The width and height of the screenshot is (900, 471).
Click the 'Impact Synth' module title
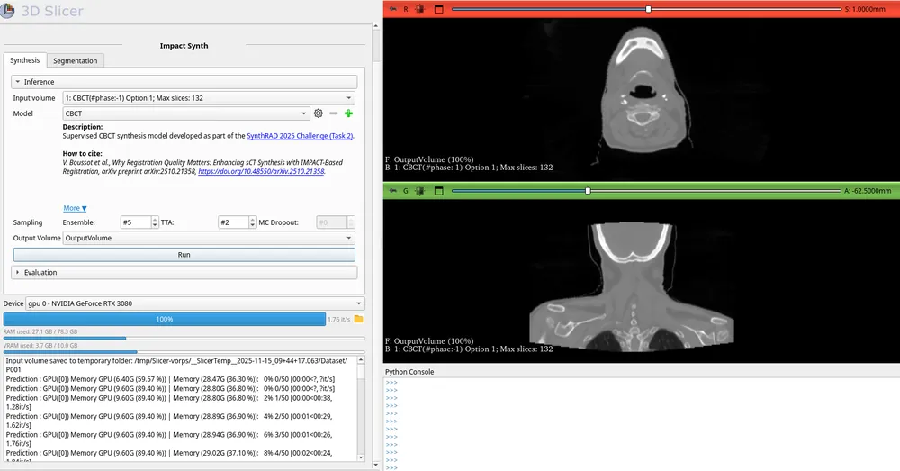click(184, 46)
